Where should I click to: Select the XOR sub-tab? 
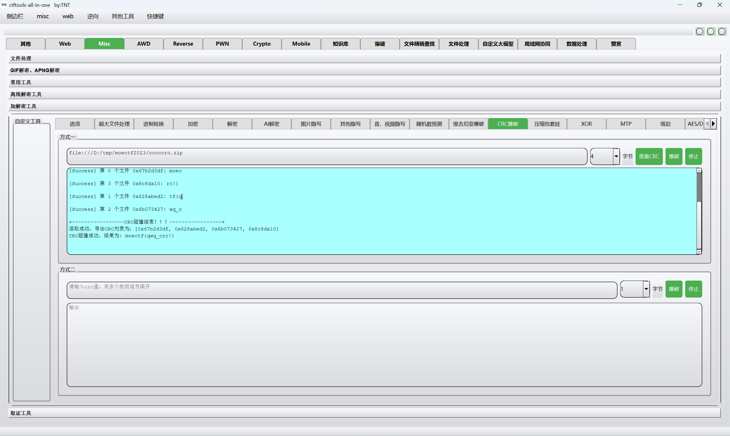click(587, 124)
